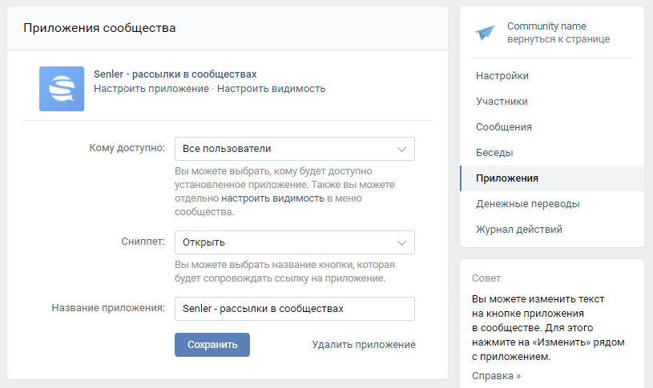Click inside the 'Название приложения' text field
Viewport: 653px width, 388px height.
294,309
